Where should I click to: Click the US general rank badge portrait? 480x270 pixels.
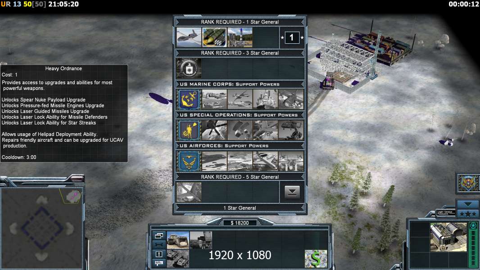(468, 183)
